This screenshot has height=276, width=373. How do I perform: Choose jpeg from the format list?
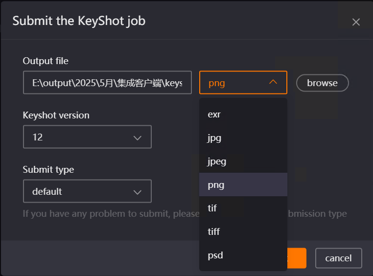(x=243, y=161)
